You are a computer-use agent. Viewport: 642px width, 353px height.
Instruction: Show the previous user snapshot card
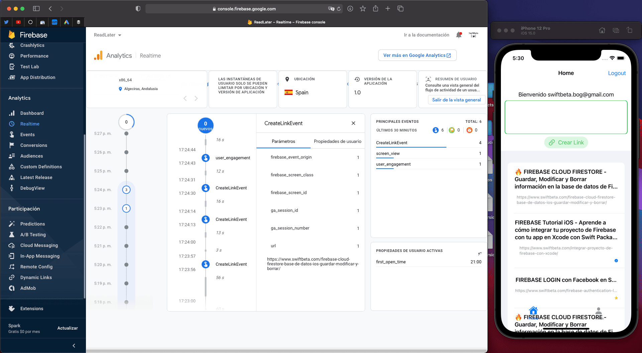185,98
